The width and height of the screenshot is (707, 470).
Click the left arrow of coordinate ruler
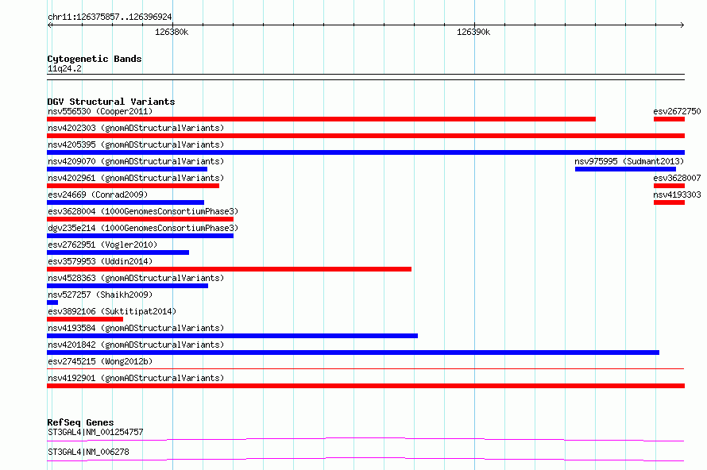[x=50, y=25]
